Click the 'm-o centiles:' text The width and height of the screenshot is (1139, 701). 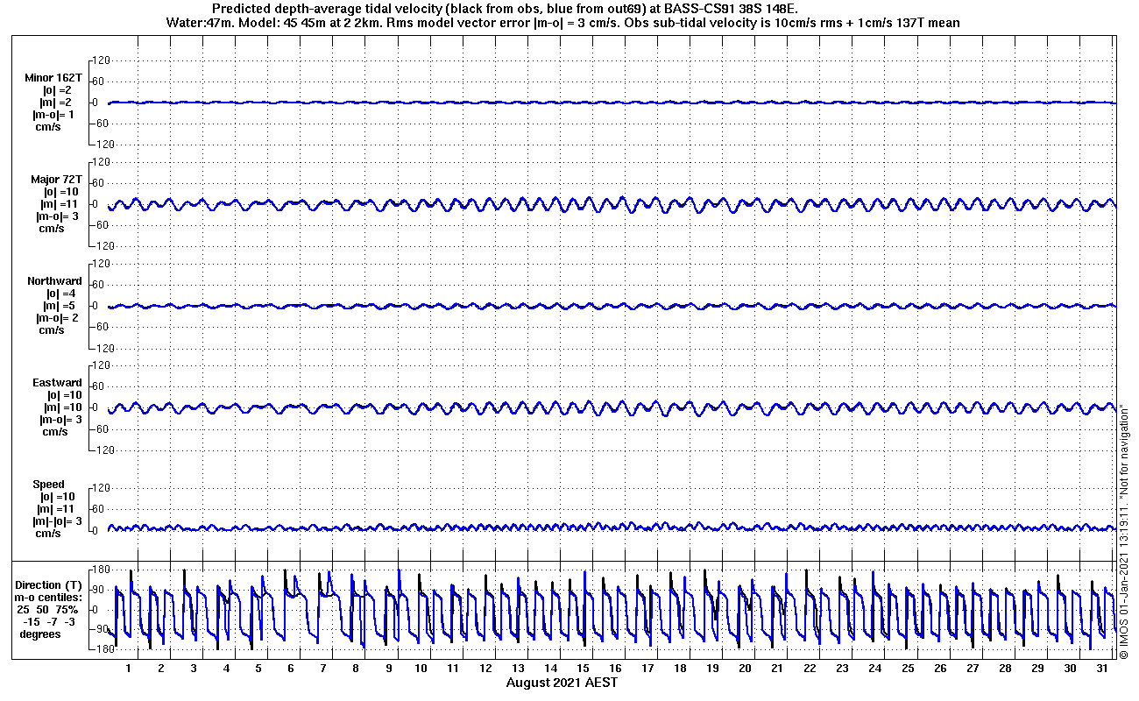pos(50,598)
